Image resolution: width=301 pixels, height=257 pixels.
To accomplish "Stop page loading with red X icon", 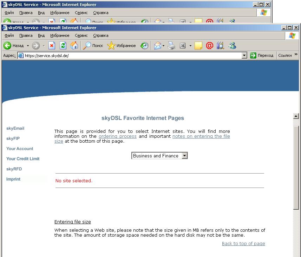I will (x=52, y=46).
